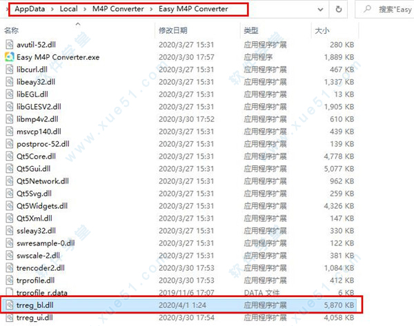Refresh the folder with the reload icon
Screen dimensions: 414x326
click(339, 10)
